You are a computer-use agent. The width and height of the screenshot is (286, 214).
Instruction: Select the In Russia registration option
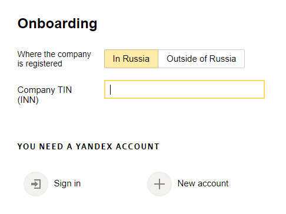point(131,59)
